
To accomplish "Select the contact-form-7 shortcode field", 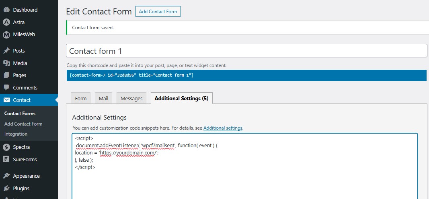I will 246,75.
